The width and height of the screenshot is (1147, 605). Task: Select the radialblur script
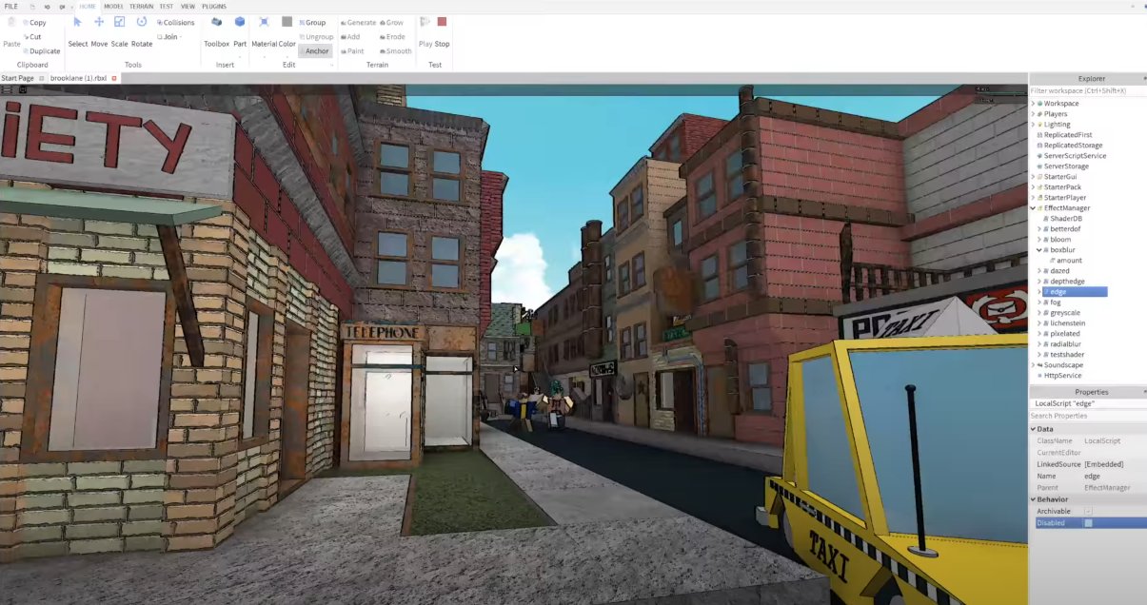[x=1067, y=344]
